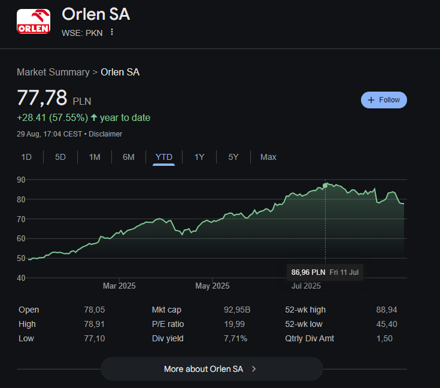
Task: Click the Disclaimer link
Action: click(x=105, y=134)
